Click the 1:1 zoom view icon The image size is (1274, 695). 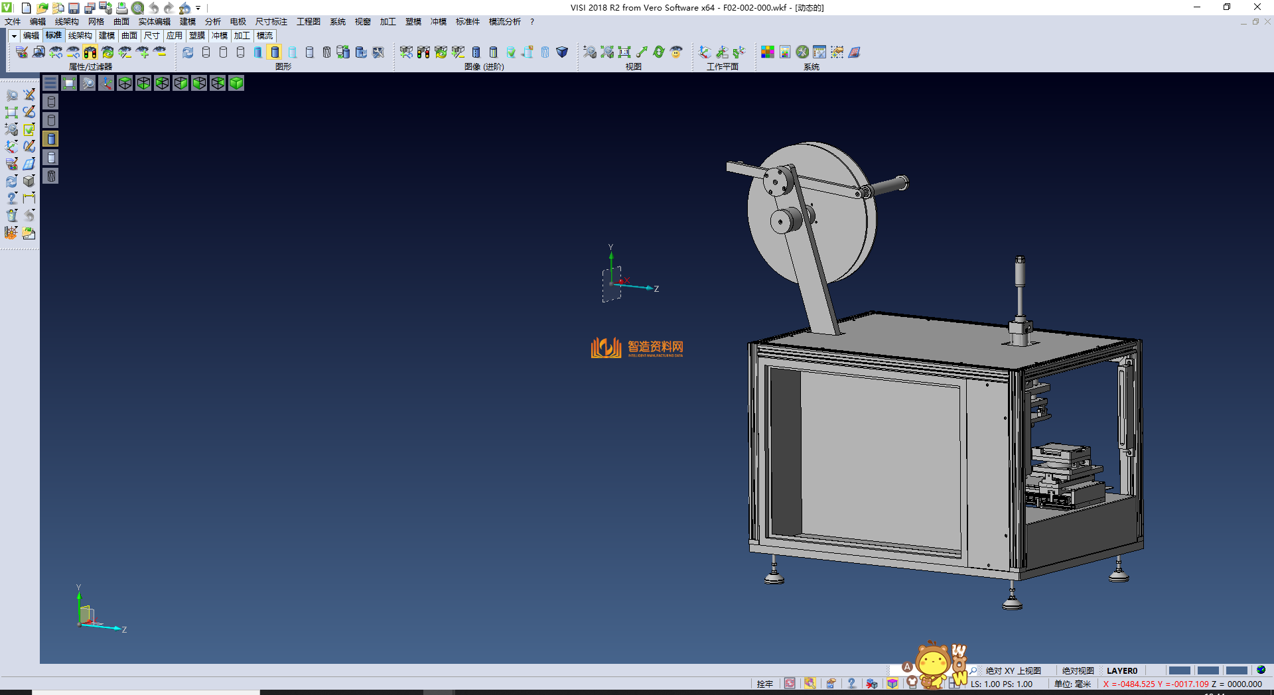pyautogui.click(x=624, y=52)
